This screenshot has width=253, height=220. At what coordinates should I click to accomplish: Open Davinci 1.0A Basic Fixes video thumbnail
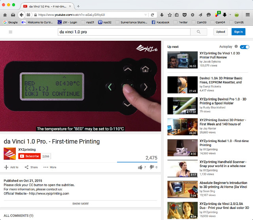[x=183, y=85]
